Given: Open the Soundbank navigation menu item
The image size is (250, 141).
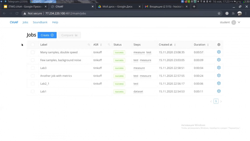Looking at the screenshot, I should [x=40, y=22].
